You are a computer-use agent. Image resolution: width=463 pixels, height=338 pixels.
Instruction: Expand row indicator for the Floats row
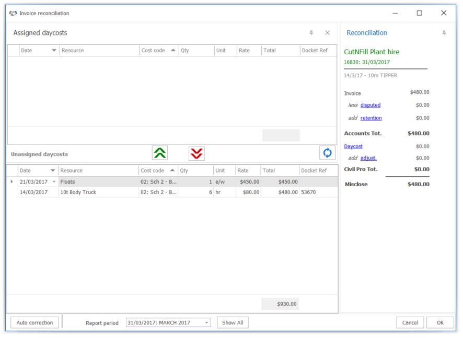point(12,182)
